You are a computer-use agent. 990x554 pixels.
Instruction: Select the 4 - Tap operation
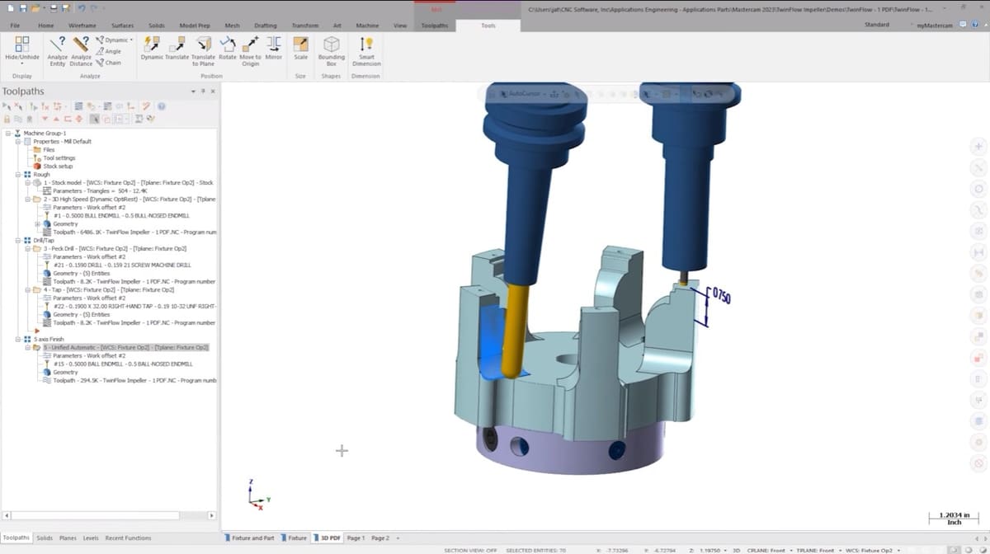pos(108,290)
